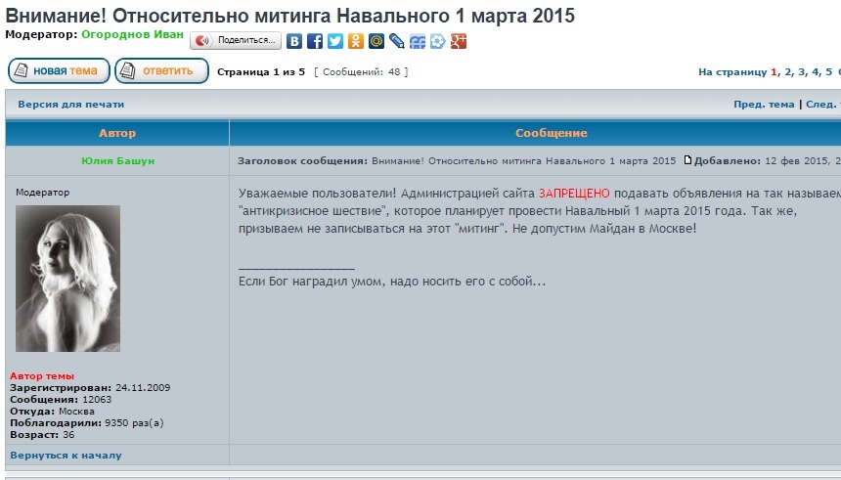
Task: Go to page 2 of thread
Action: [x=787, y=72]
